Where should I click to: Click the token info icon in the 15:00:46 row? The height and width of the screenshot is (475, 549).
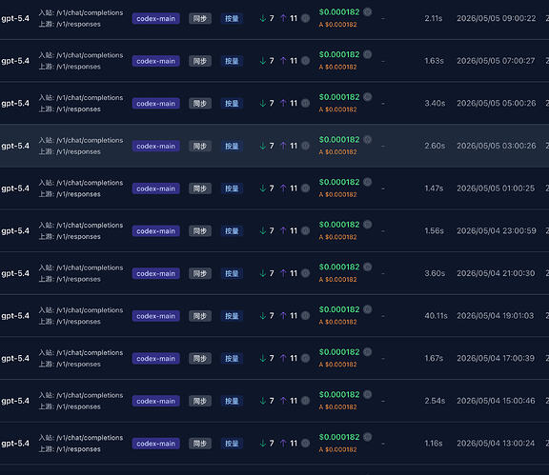pos(306,401)
